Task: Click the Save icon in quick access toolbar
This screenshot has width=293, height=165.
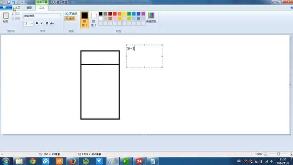Action: pyautogui.click(x=9, y=2)
